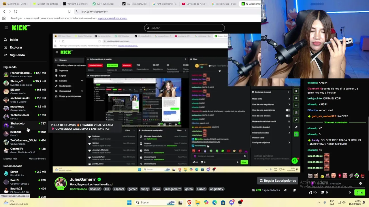Viewport: 369px width, 207px height.
Task: Click microphone icon in system tray
Action: [x=325, y=202]
